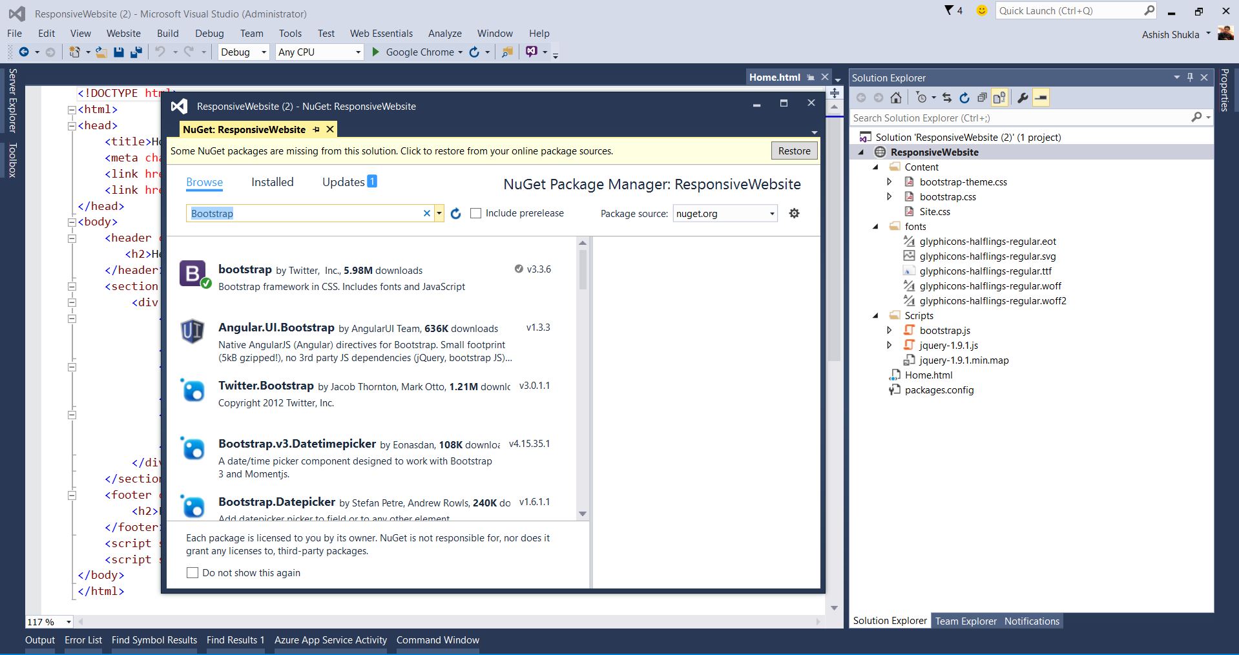
Task: Click the Open File folder icon
Action: pyautogui.click(x=101, y=52)
